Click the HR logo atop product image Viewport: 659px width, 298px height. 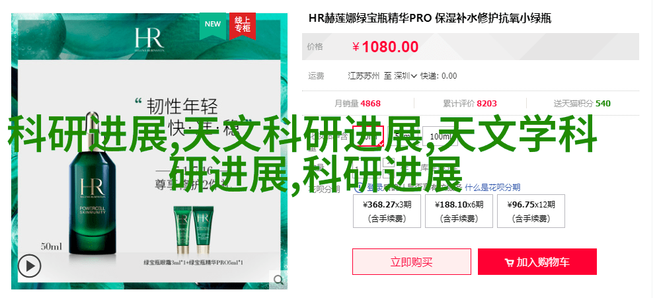point(149,40)
